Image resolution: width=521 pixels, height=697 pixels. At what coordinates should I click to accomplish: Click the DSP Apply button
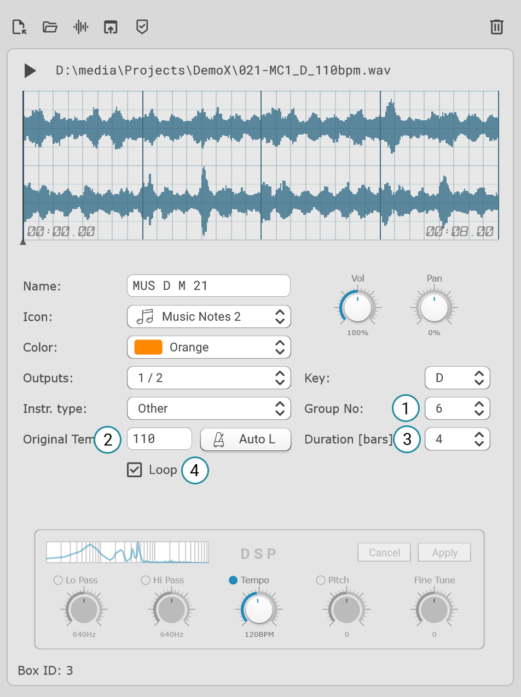coord(445,553)
